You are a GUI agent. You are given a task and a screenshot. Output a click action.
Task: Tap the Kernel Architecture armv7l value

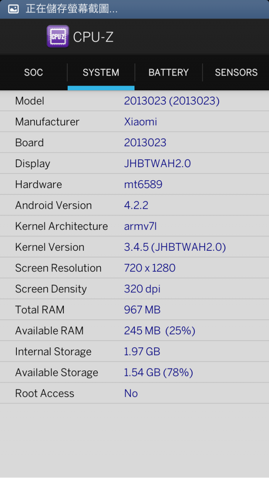(140, 226)
